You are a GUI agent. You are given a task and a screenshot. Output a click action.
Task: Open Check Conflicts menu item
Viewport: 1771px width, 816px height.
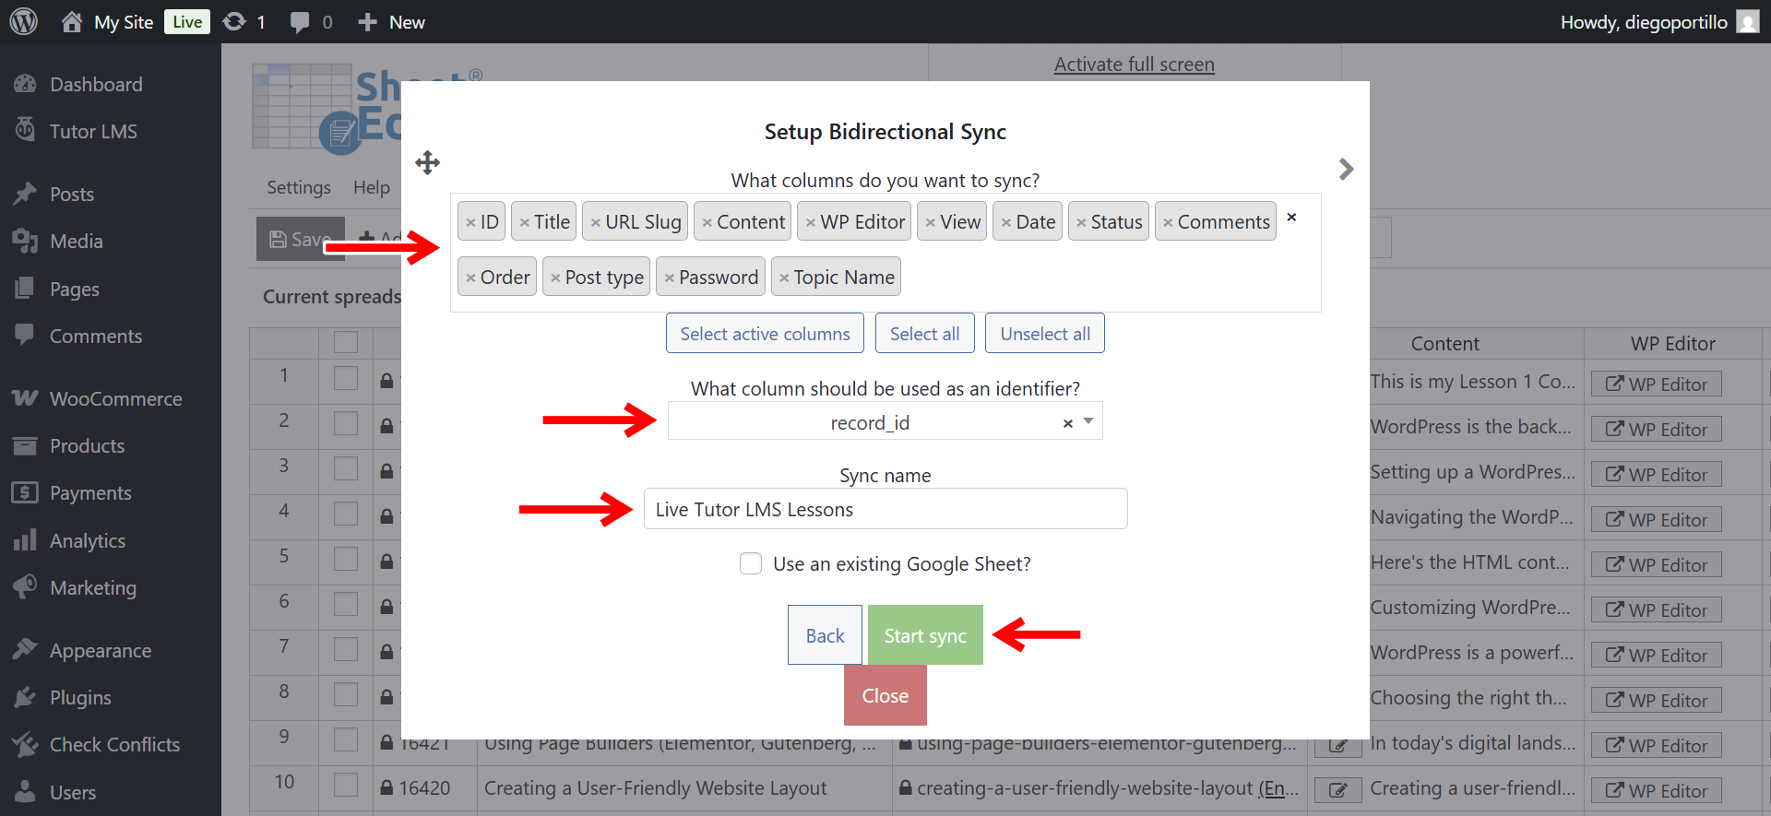tap(114, 744)
